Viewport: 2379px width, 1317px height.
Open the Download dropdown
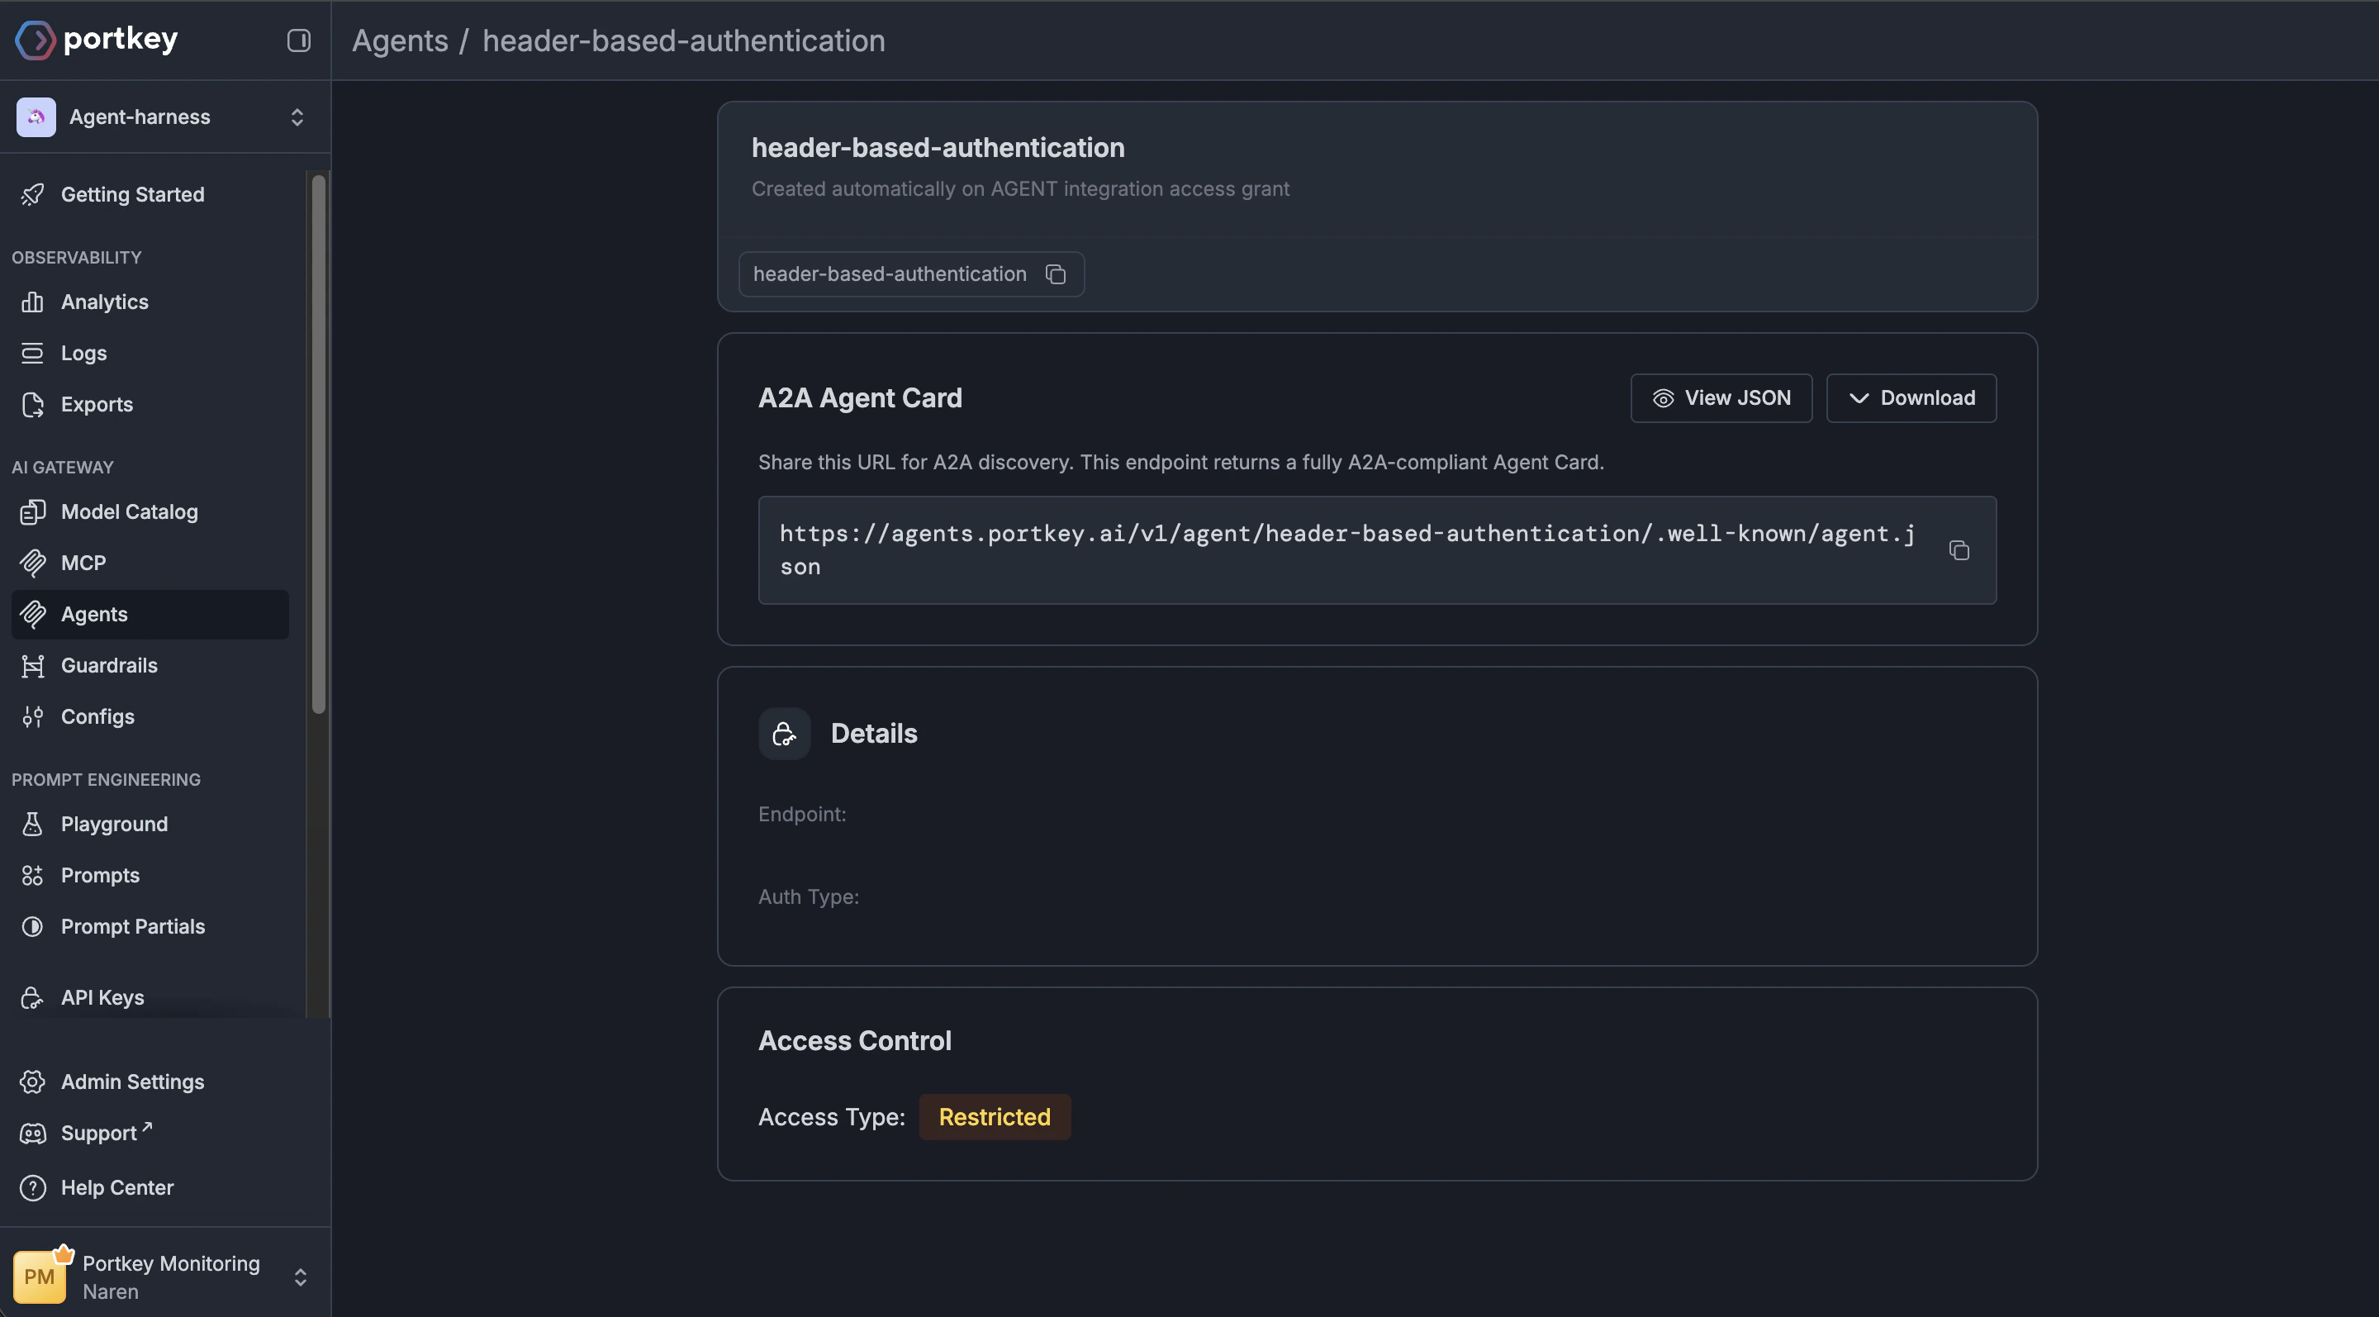tap(1911, 398)
